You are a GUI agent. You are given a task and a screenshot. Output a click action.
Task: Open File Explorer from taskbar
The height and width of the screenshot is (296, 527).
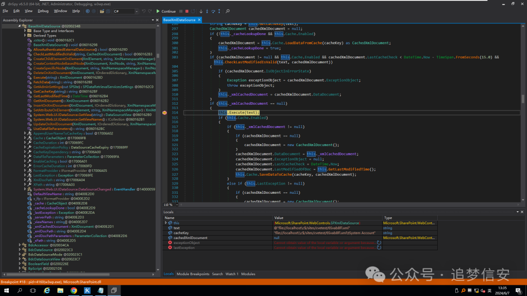pos(60,291)
